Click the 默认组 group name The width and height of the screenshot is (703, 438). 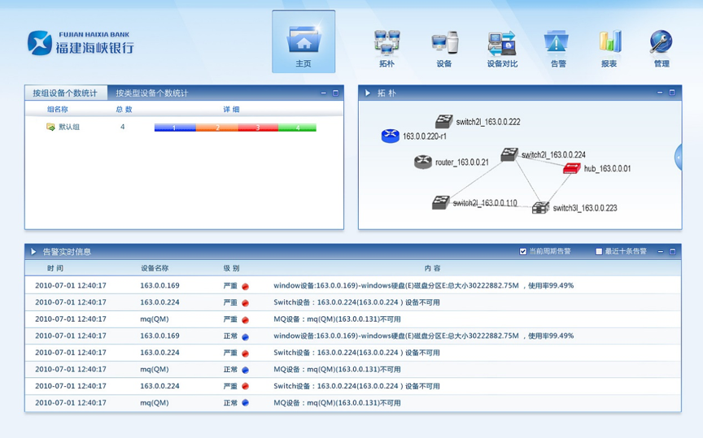coord(68,128)
